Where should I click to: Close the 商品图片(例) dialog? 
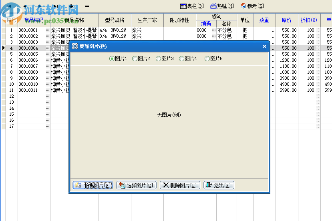pos(264,46)
